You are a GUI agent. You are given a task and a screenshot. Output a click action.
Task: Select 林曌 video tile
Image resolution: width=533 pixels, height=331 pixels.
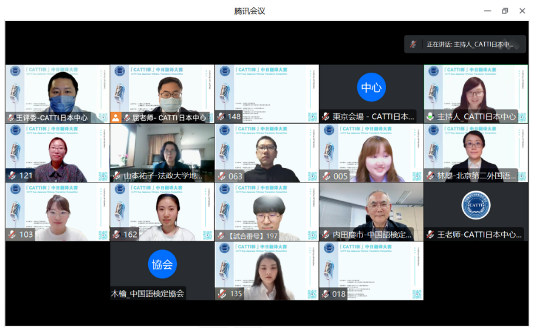click(476, 153)
